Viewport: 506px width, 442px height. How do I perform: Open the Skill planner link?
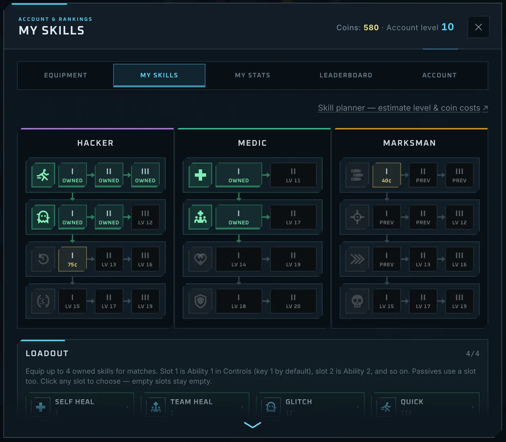coord(403,108)
